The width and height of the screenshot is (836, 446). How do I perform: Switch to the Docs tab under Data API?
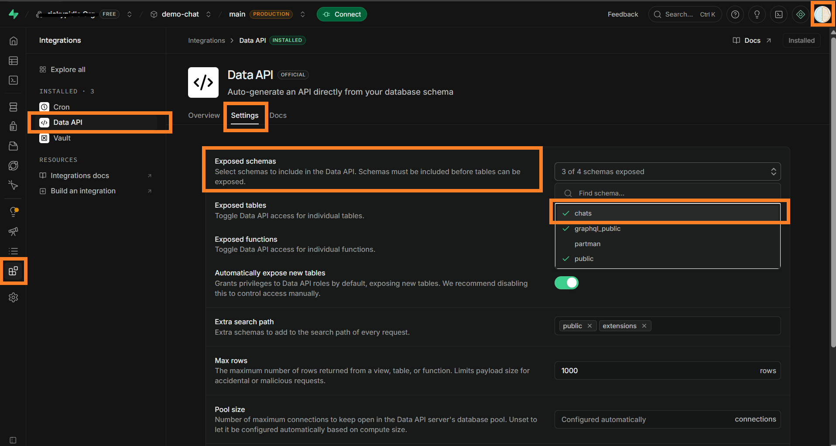278,115
